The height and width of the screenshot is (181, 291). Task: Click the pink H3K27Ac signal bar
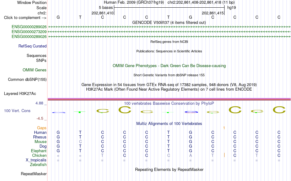coord(169,99)
